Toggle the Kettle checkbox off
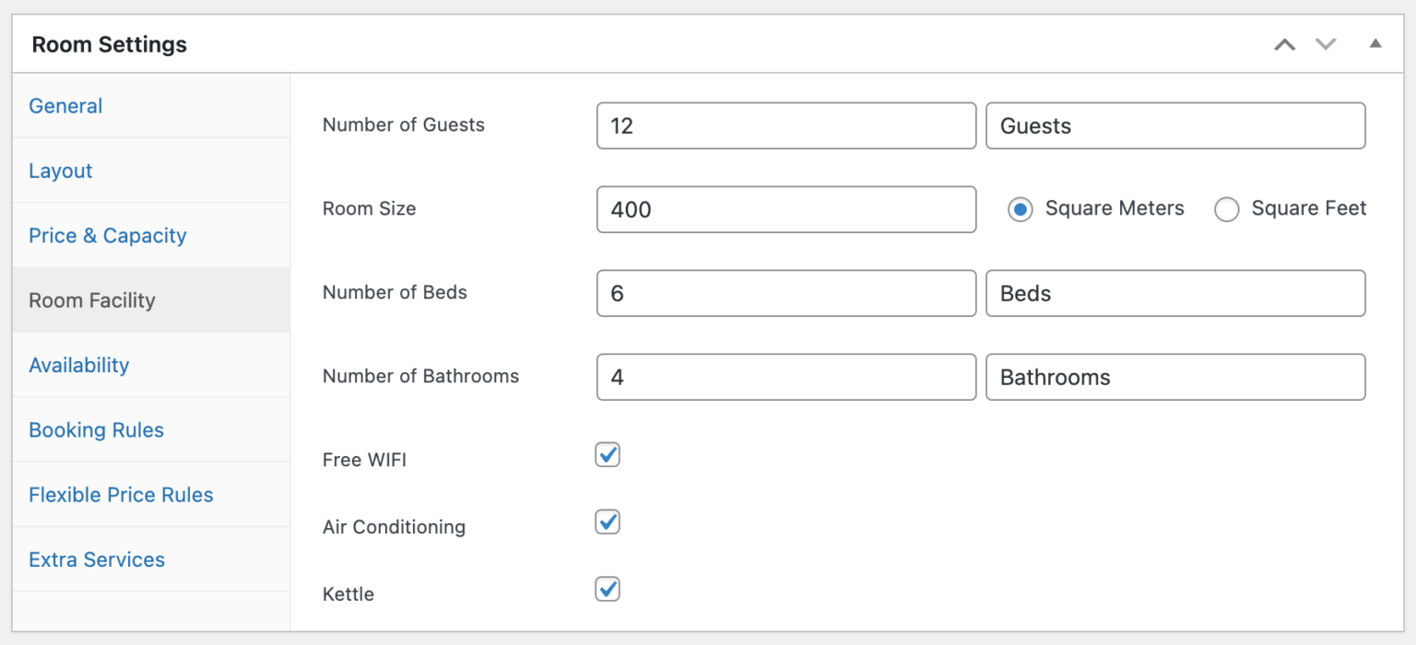This screenshot has height=645, width=1416. (608, 589)
